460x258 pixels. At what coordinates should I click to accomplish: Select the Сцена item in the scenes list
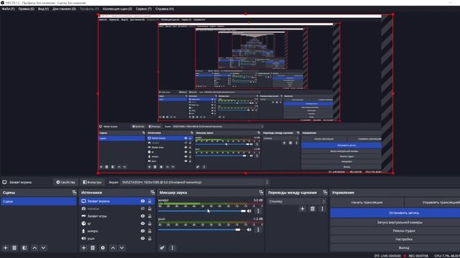[39, 201]
